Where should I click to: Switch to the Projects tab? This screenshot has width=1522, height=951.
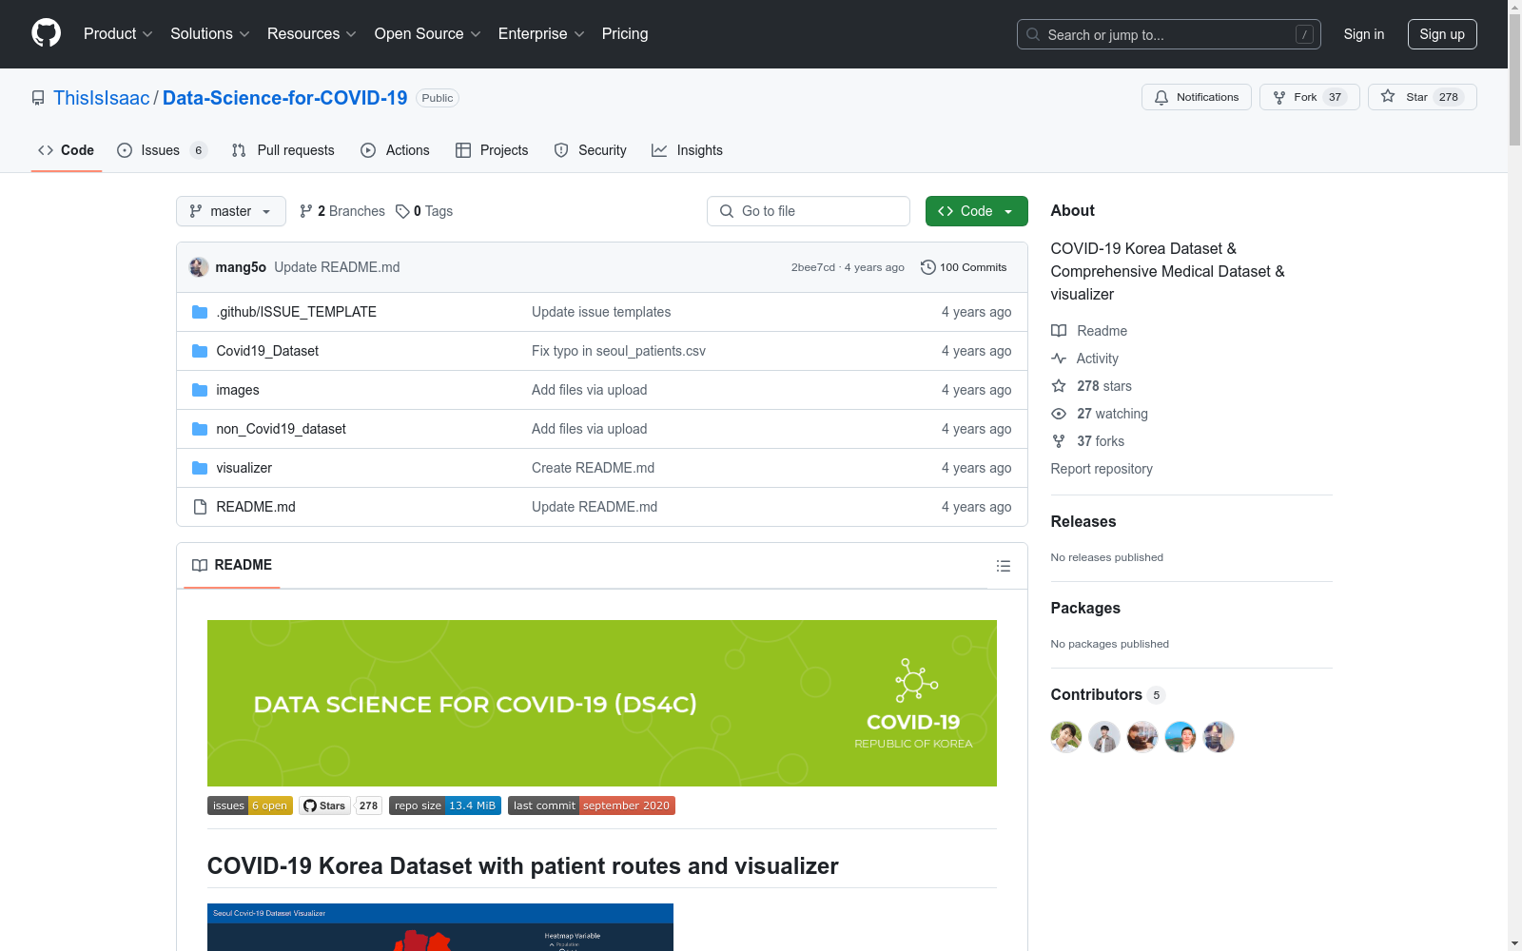(492, 150)
